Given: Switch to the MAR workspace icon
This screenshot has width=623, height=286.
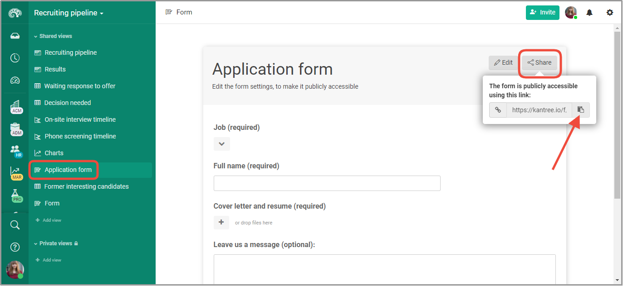Looking at the screenshot, I should 16,173.
